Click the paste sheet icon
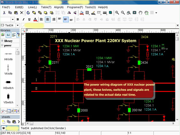180x135 pixels. pyautogui.click(x=14, y=122)
